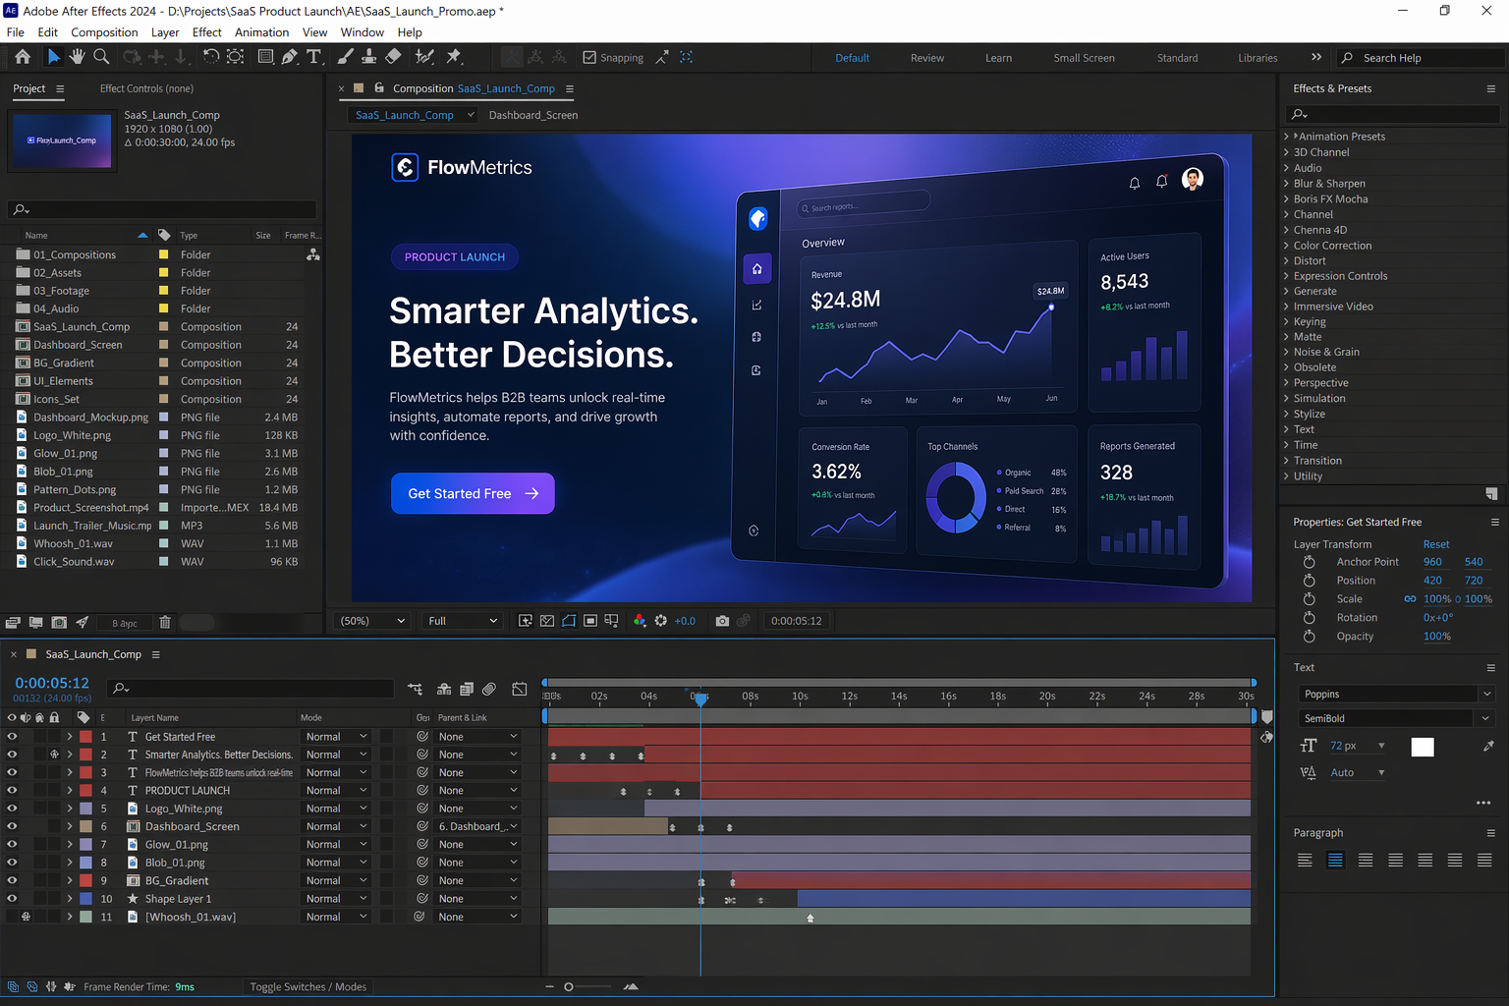Choose the Horizontal Type tool
This screenshot has height=1006, width=1509.
click(314, 57)
